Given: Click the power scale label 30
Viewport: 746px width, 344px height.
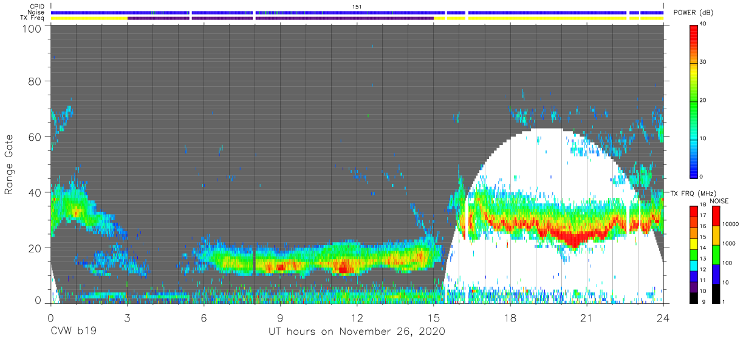Looking at the screenshot, I should click(703, 62).
